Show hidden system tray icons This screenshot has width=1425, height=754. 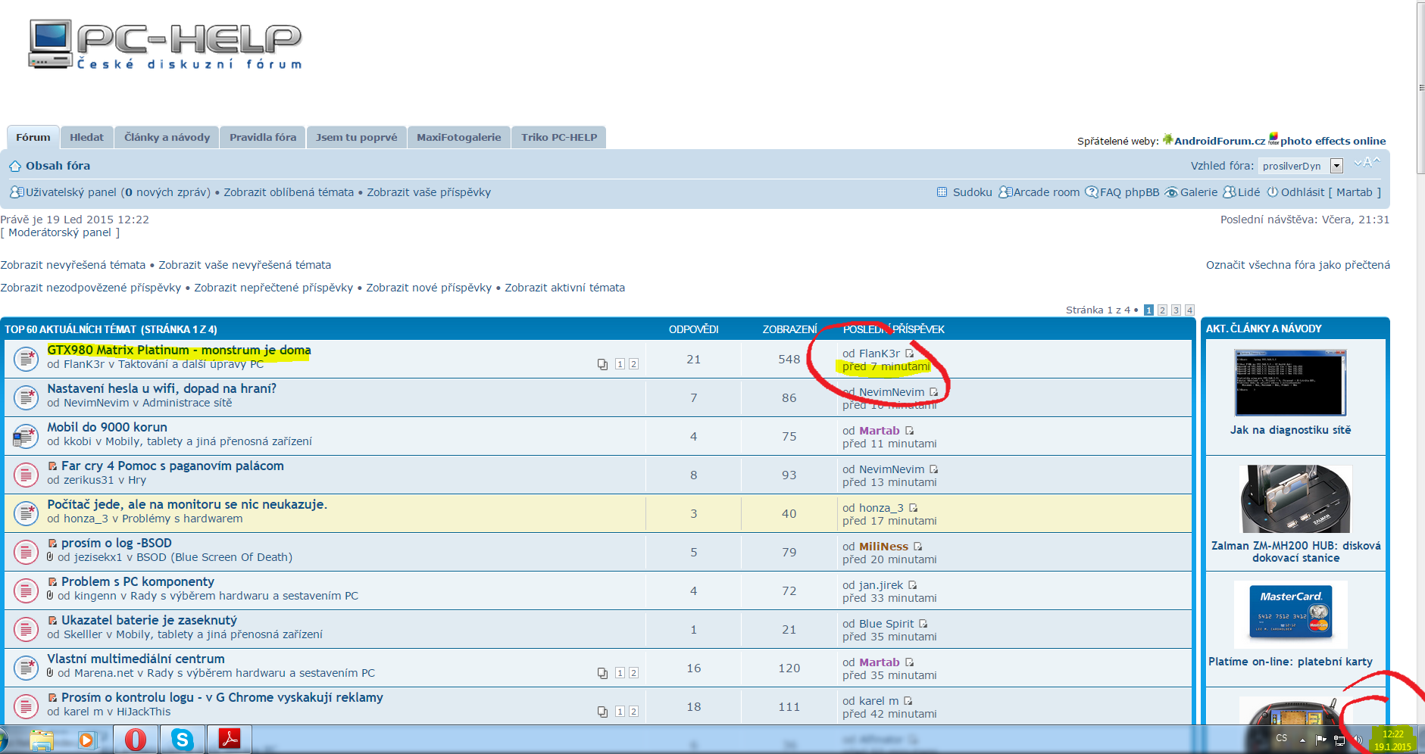coord(1302,740)
